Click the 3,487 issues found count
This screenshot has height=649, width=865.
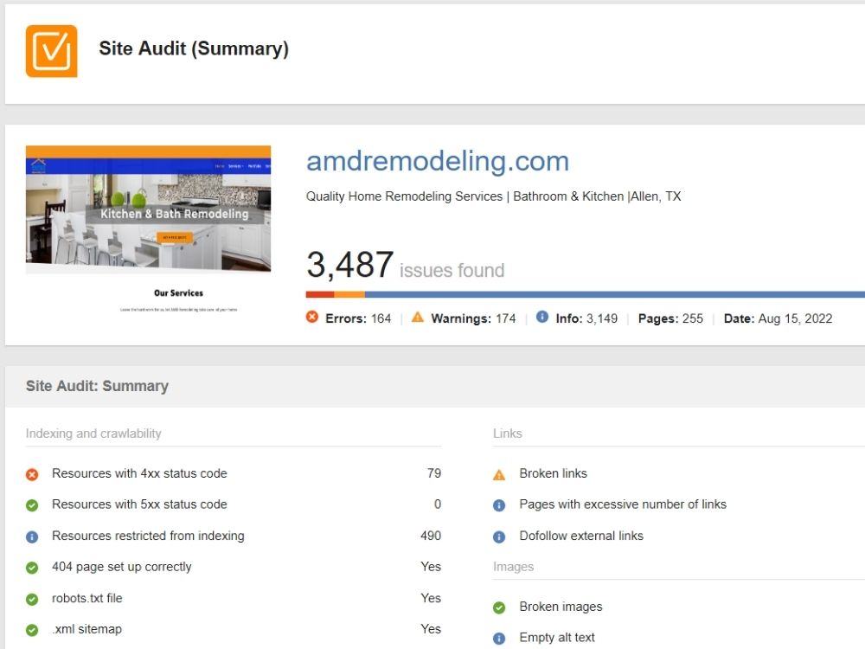(406, 265)
